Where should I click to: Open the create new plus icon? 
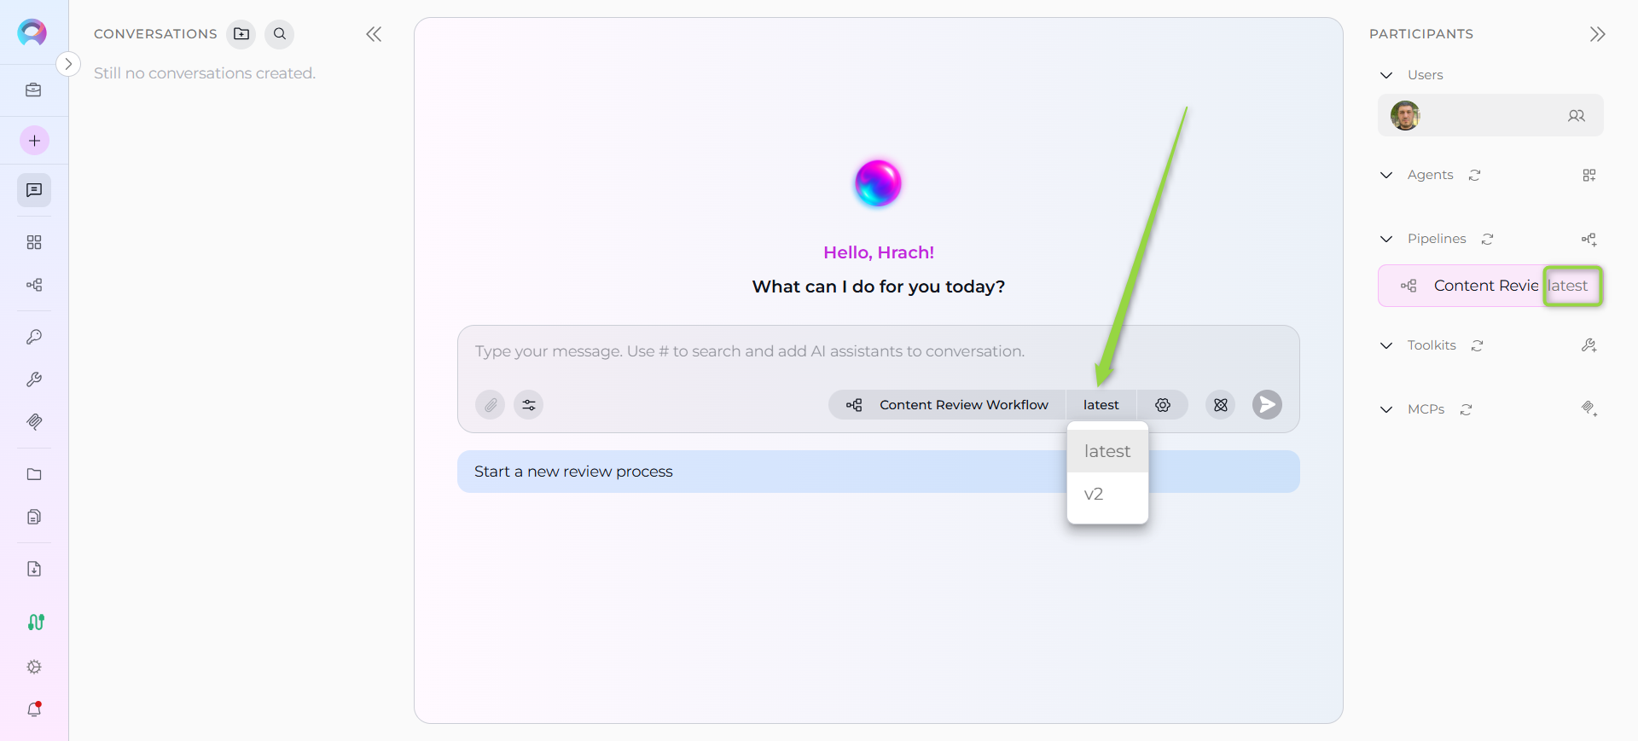click(x=34, y=141)
